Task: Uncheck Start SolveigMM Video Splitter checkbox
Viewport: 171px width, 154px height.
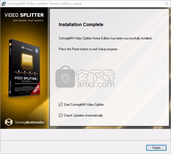Action: point(60,104)
